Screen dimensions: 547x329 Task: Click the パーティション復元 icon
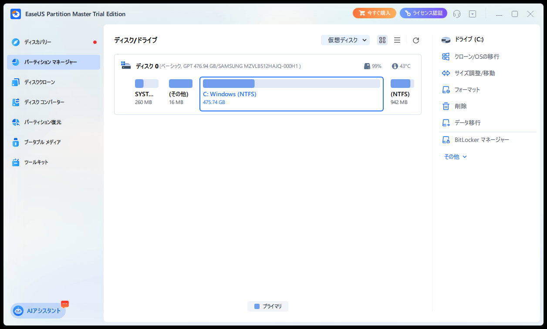tap(16, 122)
